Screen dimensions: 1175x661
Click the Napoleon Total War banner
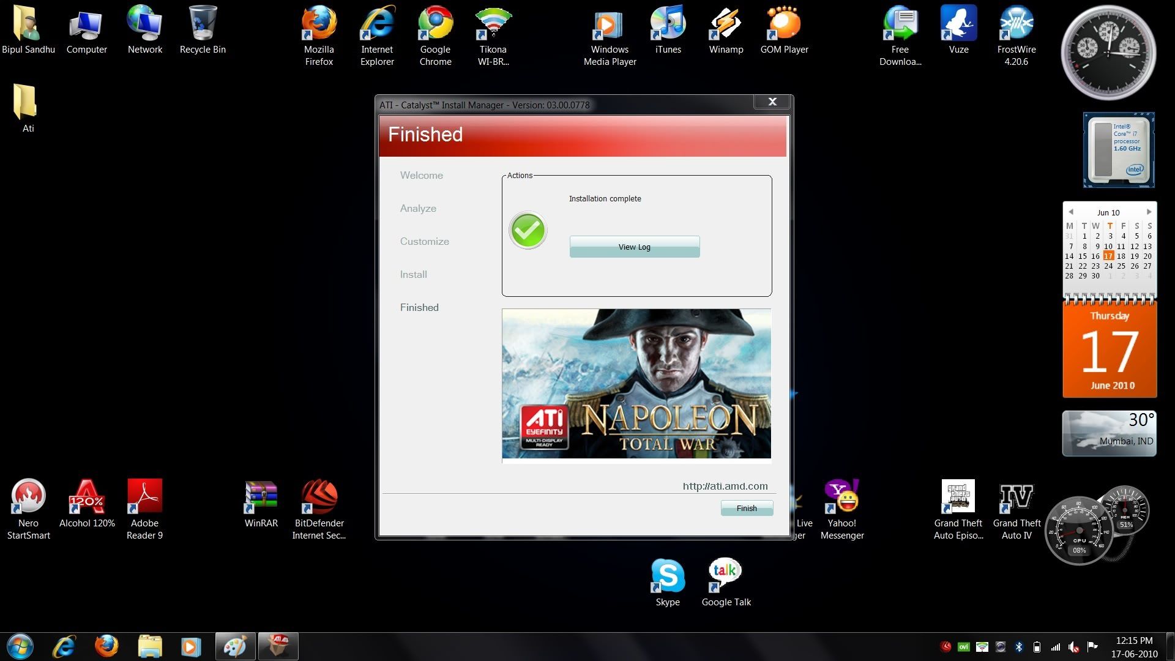point(636,384)
